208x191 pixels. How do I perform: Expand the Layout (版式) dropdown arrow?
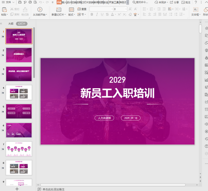coord(74,15)
